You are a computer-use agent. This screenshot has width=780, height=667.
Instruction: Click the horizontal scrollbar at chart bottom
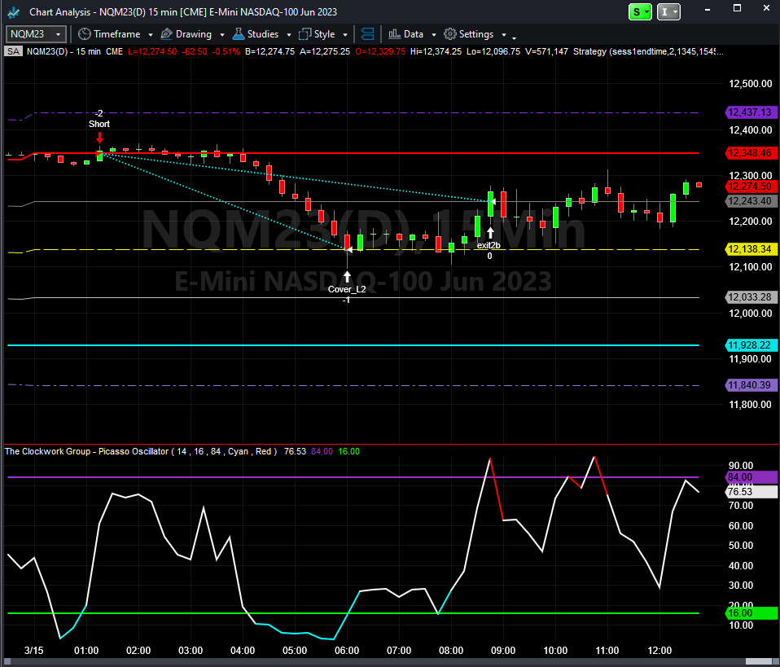click(390, 661)
